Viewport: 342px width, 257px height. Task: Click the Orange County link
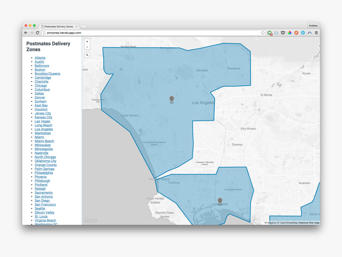pyautogui.click(x=46, y=165)
